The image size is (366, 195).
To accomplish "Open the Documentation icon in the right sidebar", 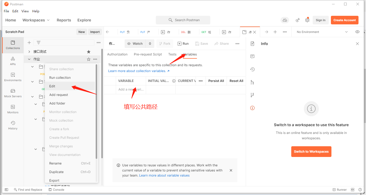I will [x=252, y=44].
